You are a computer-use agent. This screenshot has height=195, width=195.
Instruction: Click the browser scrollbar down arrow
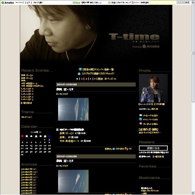coord(193,193)
